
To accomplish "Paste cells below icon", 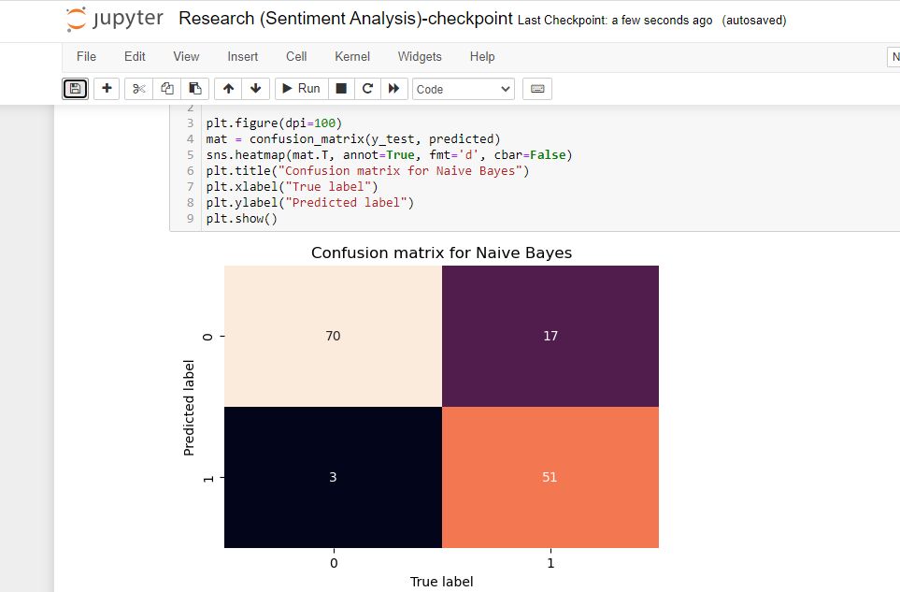I will 194,89.
